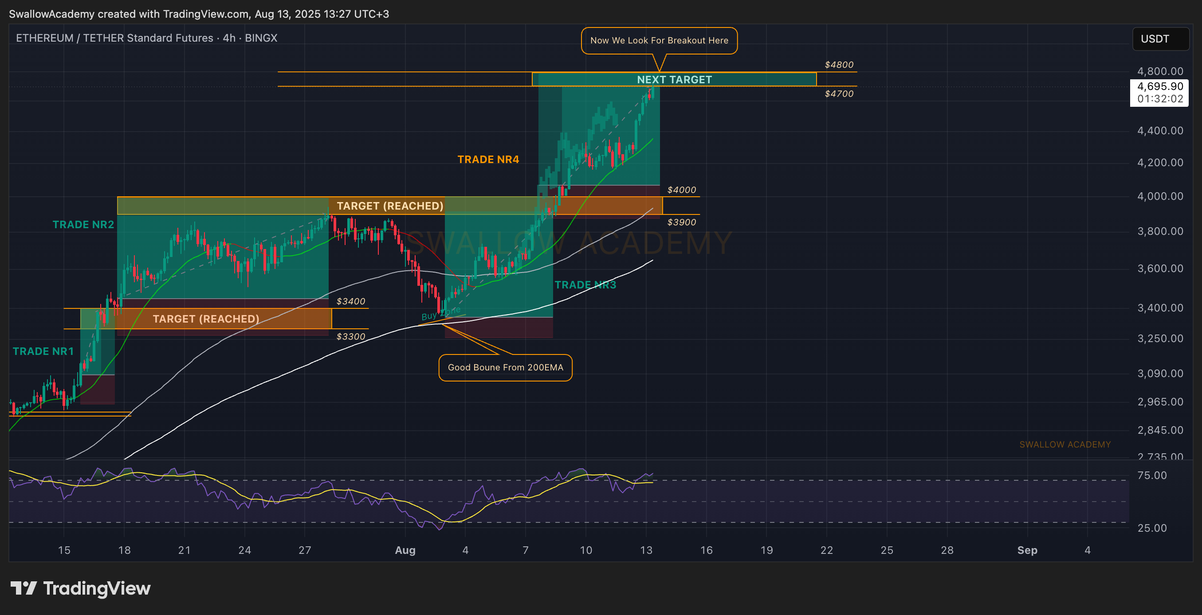Click date 22 on the time axis

tap(827, 550)
